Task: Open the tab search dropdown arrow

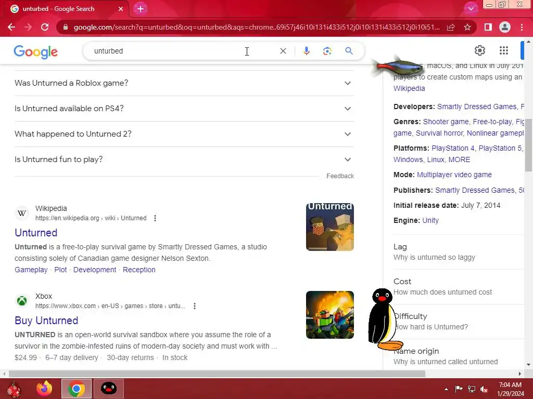Action: pyautogui.click(x=471, y=9)
